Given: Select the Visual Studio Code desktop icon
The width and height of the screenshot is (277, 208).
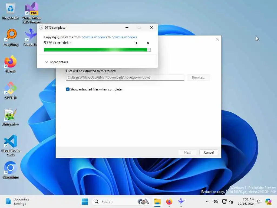Looking at the screenshot, I should point(11,145).
